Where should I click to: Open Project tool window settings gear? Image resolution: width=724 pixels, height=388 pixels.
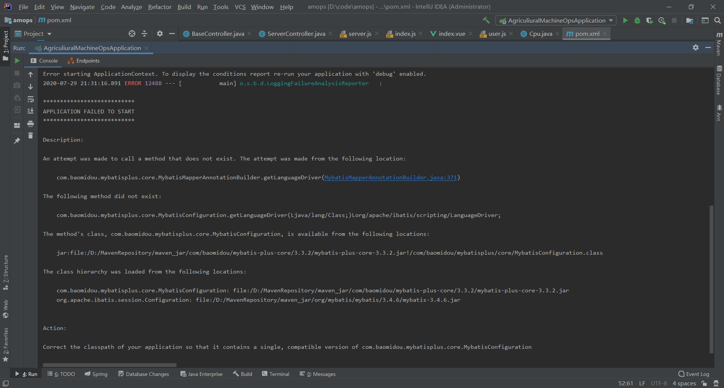tap(160, 34)
